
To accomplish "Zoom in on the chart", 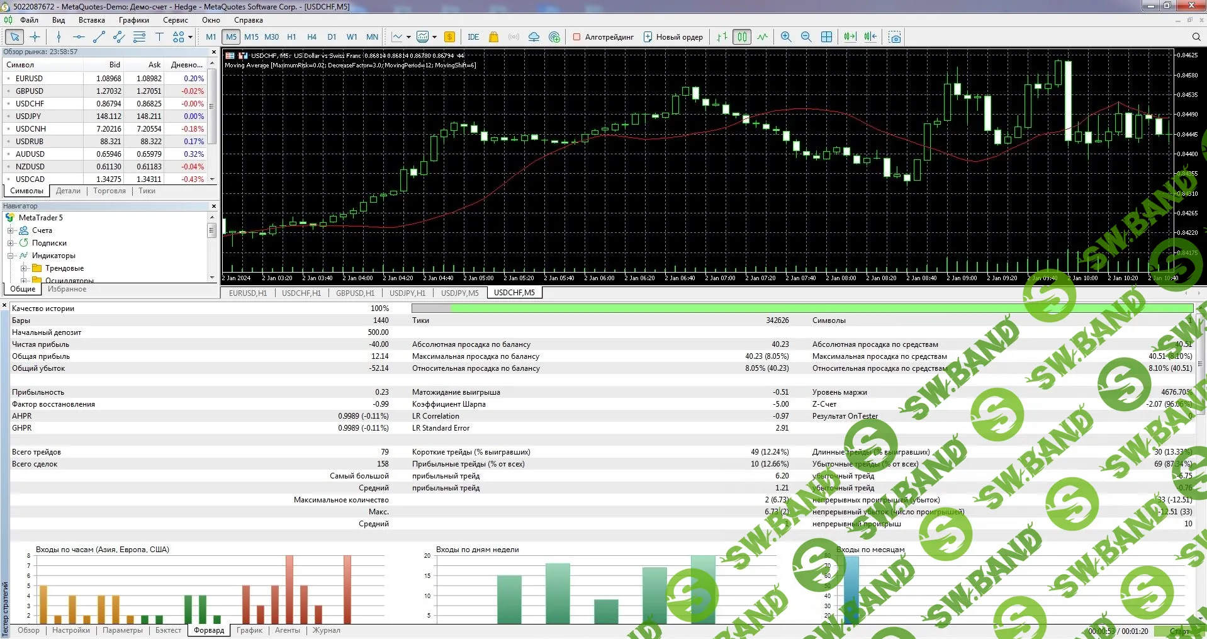I will coord(786,37).
